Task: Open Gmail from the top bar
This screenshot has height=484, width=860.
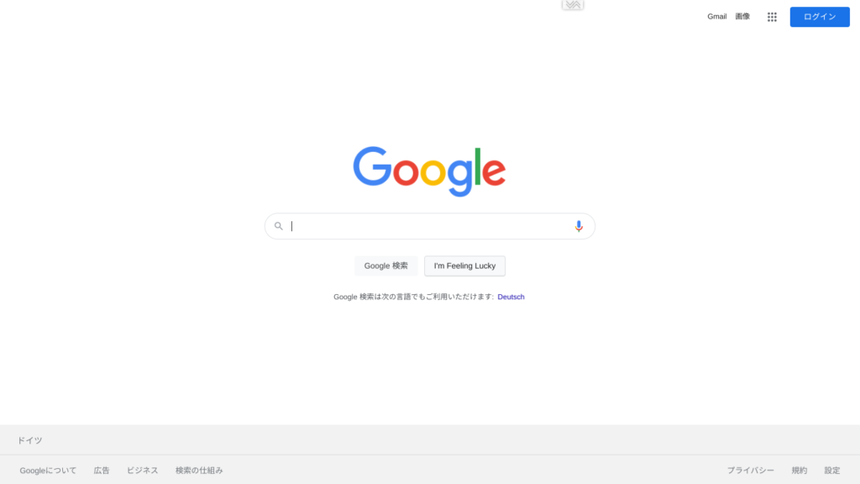Action: tap(717, 17)
